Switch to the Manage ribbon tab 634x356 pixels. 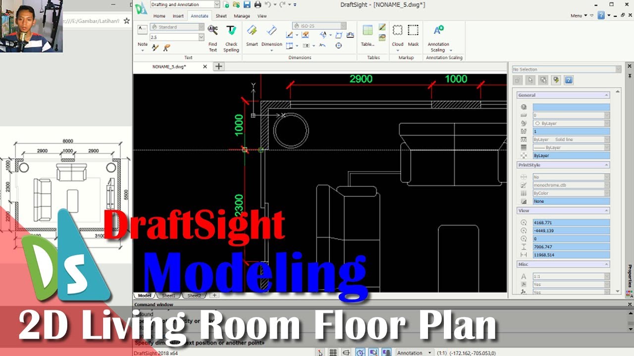pos(242,16)
